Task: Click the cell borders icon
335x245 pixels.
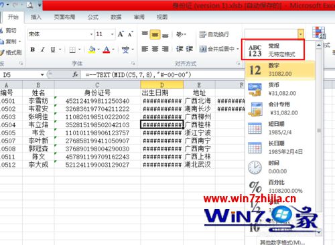Action: tap(72, 50)
